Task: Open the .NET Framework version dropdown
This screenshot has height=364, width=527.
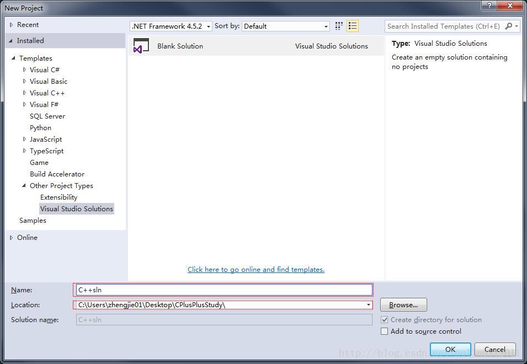Action: coord(171,26)
